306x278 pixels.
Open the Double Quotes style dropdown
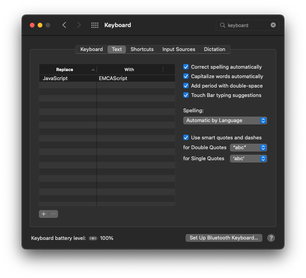tap(248, 148)
